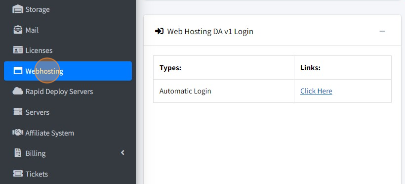
Task: Select the Webhosting sidebar item
Action: (68, 71)
